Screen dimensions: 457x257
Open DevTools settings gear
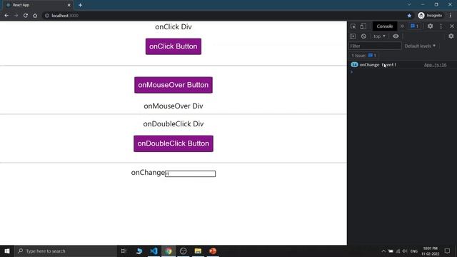point(430,26)
